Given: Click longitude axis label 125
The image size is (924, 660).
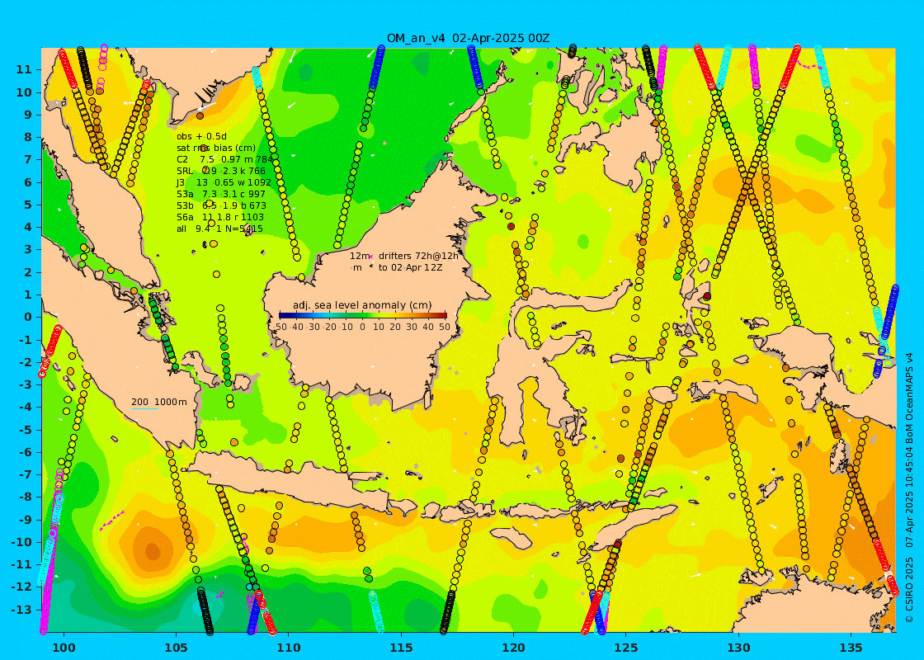Looking at the screenshot, I should [x=626, y=648].
